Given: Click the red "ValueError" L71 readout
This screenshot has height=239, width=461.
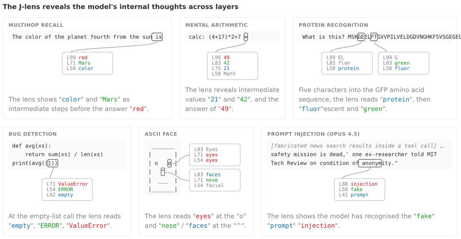Looking at the screenshot, I should tap(73, 184).
